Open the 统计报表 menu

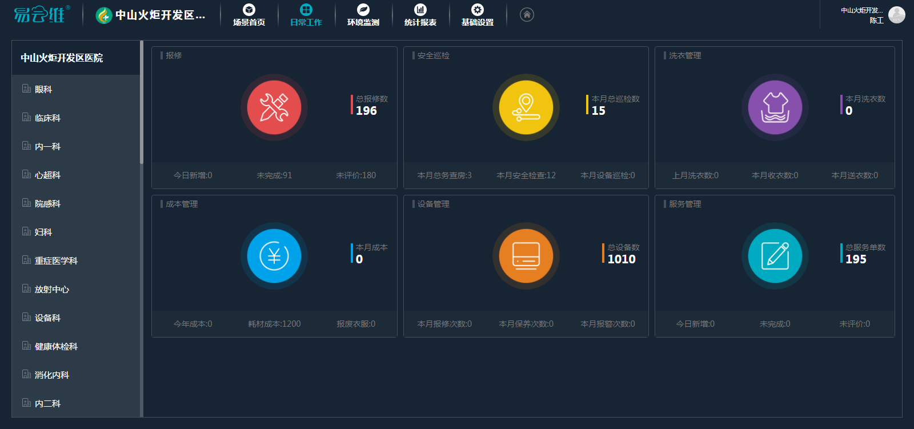tap(420, 15)
